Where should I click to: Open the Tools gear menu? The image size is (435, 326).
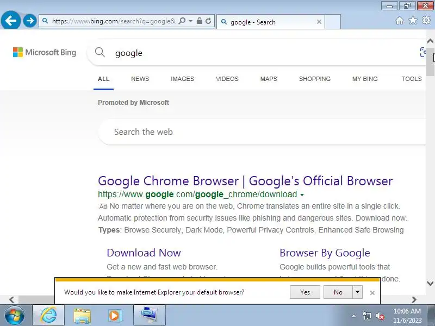click(426, 20)
